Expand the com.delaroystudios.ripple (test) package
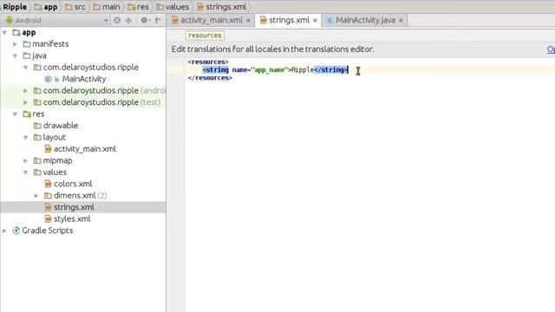Image resolution: width=555 pixels, height=312 pixels. pos(26,102)
